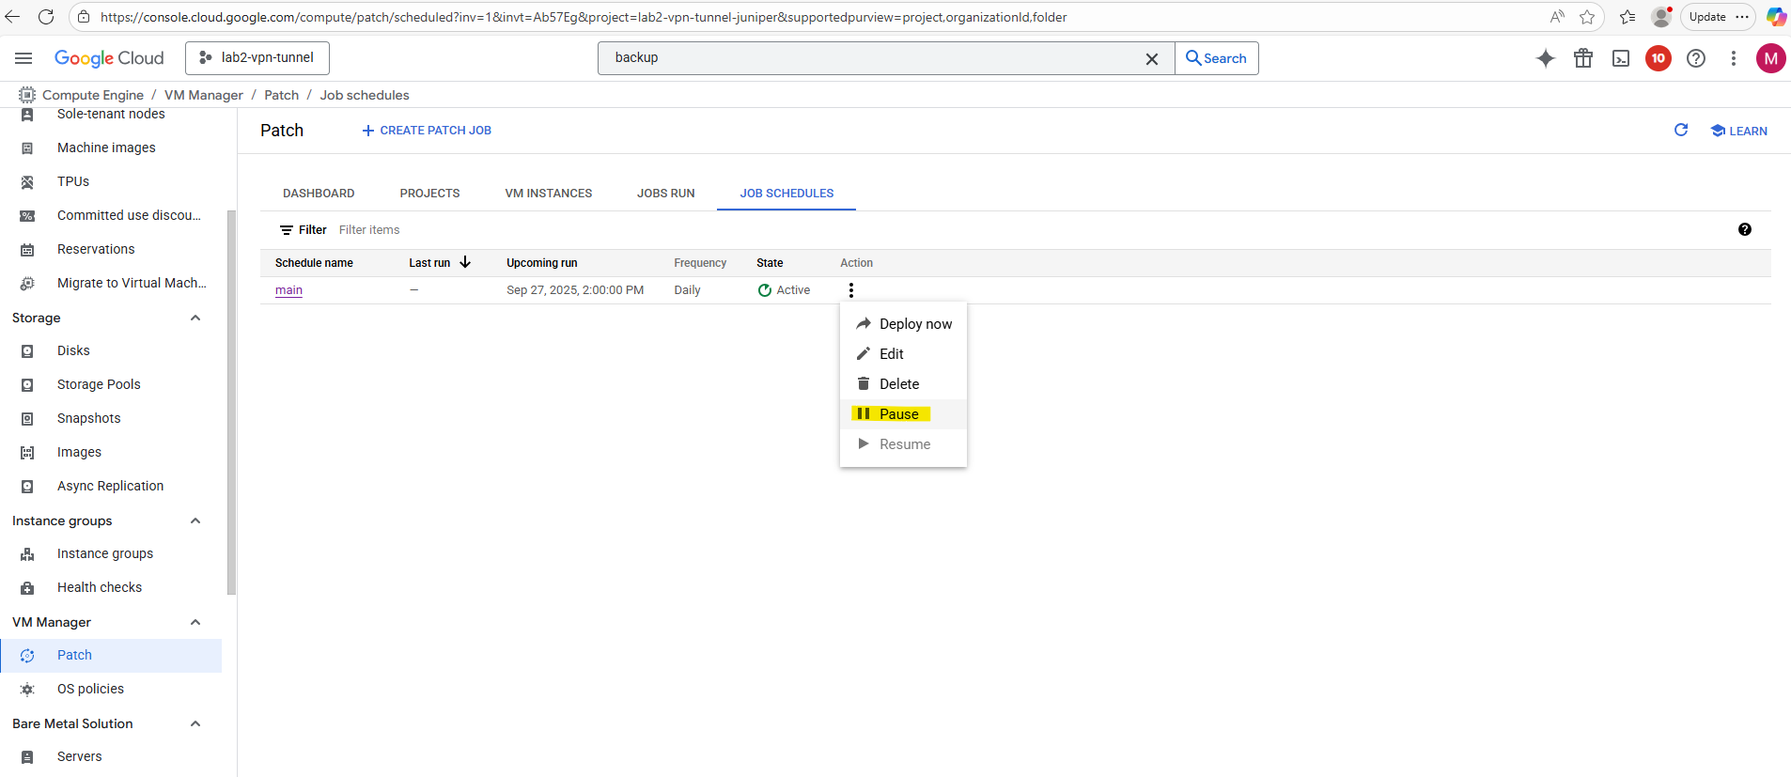Image resolution: width=1791 pixels, height=777 pixels.
Task: Switch to the Jobs Run tab
Action: pyautogui.click(x=665, y=194)
